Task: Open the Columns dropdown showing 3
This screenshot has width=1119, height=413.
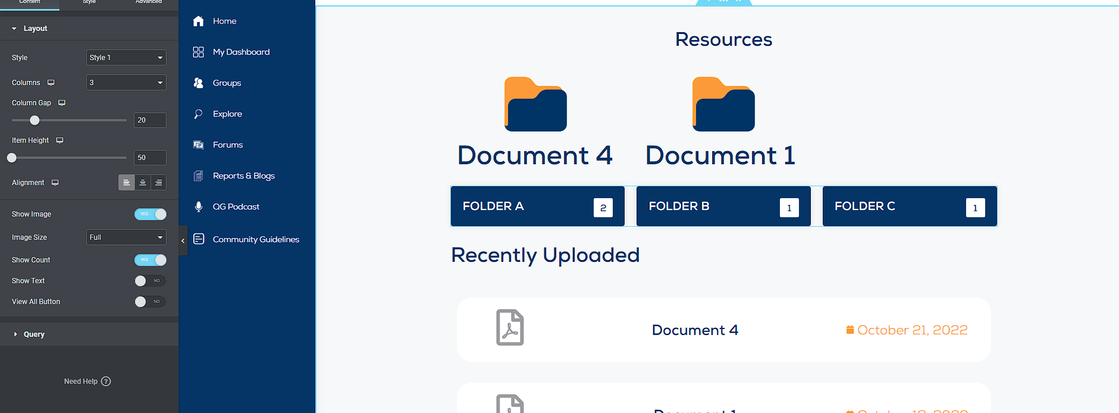Action: point(126,83)
